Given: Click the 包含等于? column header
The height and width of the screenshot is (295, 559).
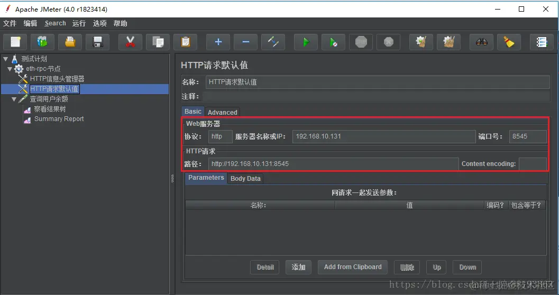Looking at the screenshot, I should (527, 205).
